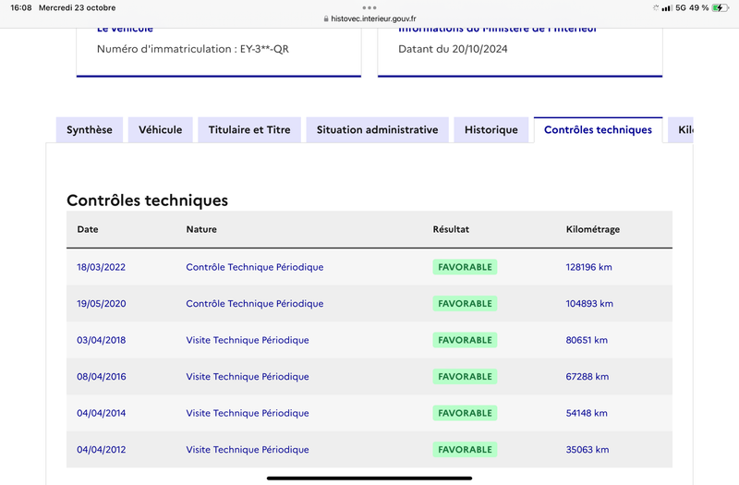Click the FAVORABLE badge for 03/04/2018

coord(465,340)
